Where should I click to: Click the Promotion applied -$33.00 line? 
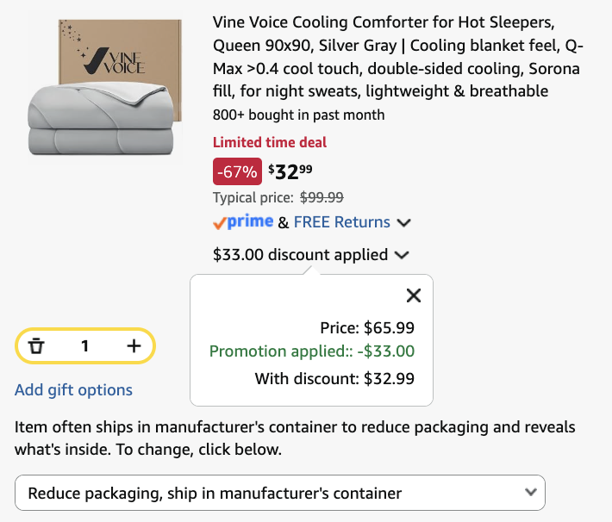coord(312,351)
